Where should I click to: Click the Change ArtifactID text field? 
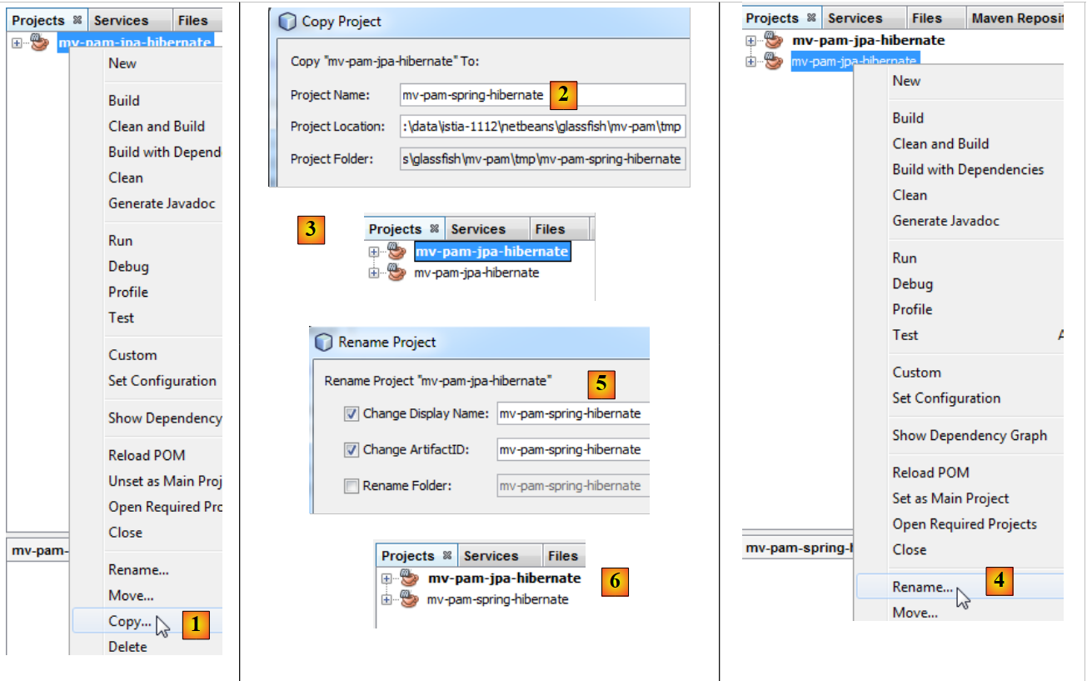[571, 449]
